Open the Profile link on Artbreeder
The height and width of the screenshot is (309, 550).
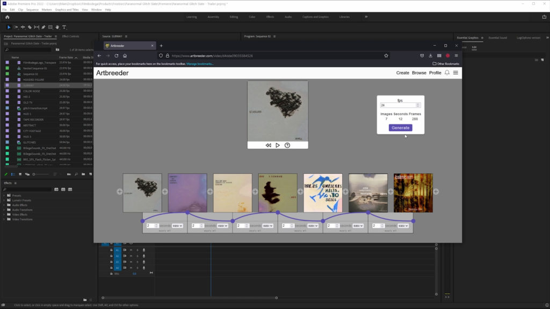435,73
